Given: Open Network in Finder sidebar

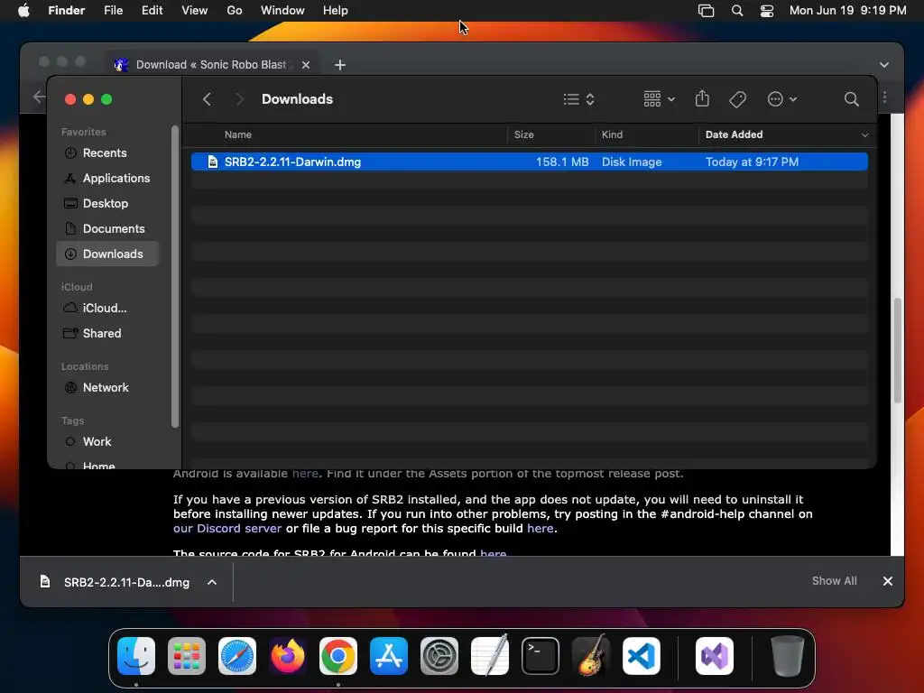Looking at the screenshot, I should (106, 388).
